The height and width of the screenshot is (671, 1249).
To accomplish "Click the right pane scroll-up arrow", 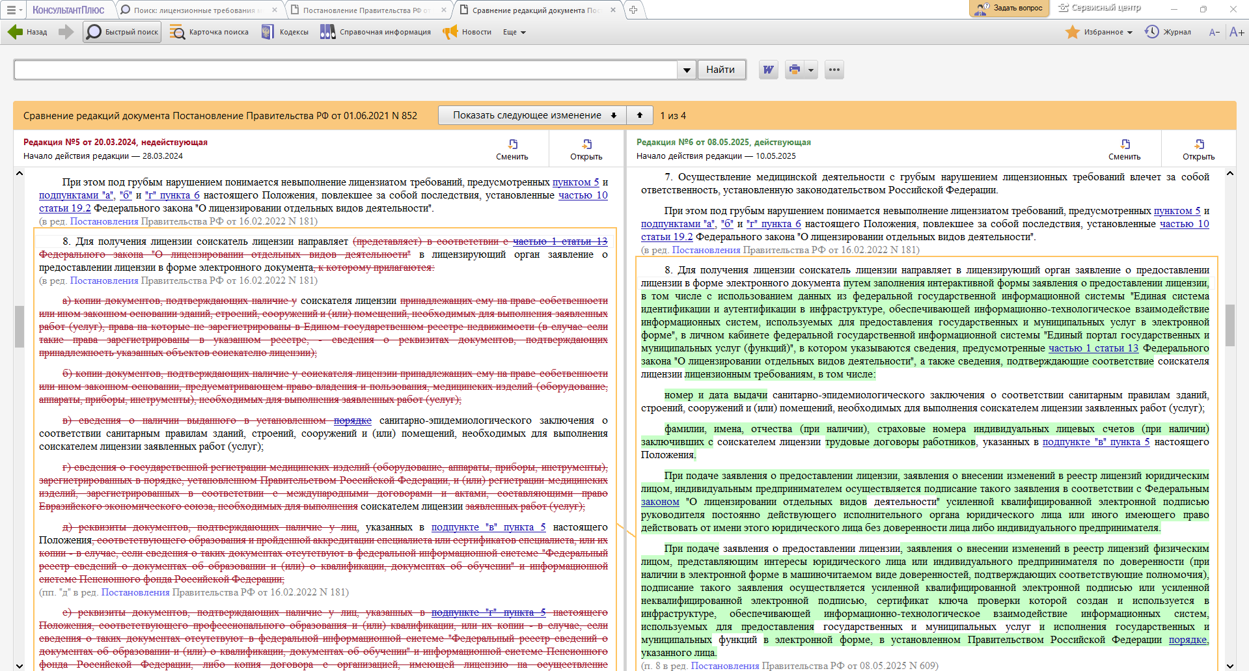I will click(x=1230, y=173).
